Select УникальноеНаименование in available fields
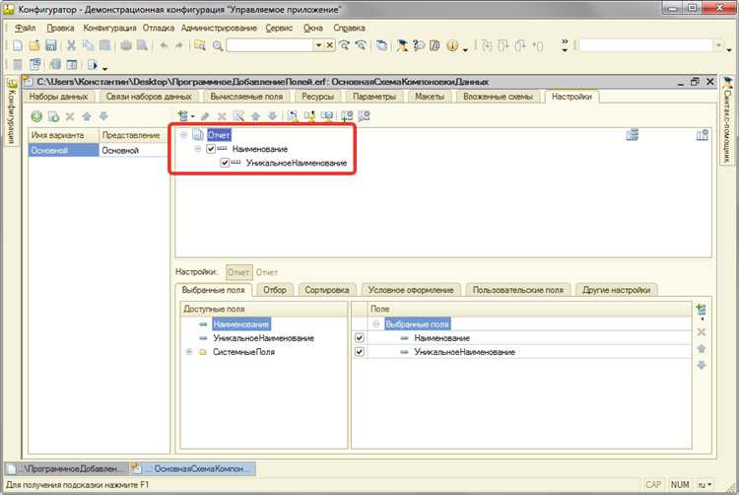The height and width of the screenshot is (495, 739). coord(263,338)
